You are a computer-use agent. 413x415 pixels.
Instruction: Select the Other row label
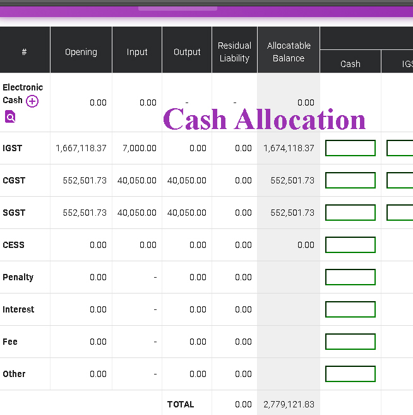click(14, 374)
